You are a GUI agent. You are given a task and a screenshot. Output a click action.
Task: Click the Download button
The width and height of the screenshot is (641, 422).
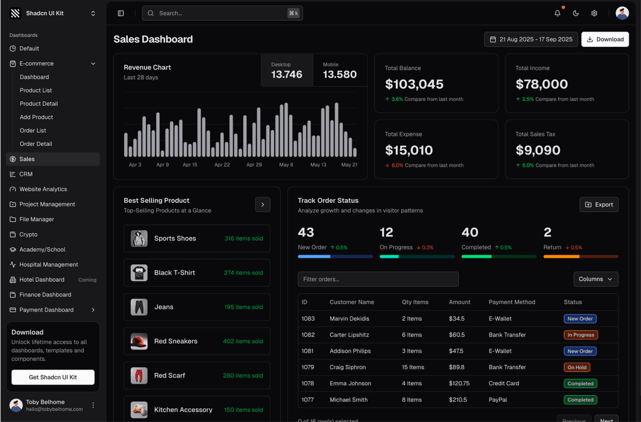[605, 39]
